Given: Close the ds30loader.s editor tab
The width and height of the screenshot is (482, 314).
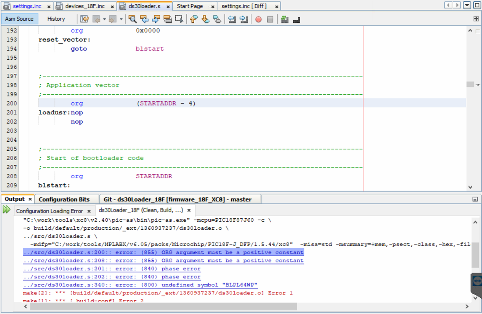Looking at the screenshot, I should point(168,7).
